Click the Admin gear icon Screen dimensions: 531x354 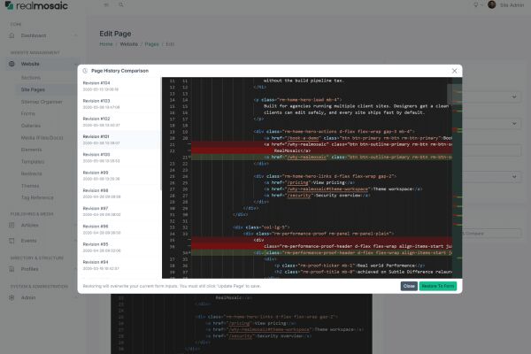tap(12, 297)
